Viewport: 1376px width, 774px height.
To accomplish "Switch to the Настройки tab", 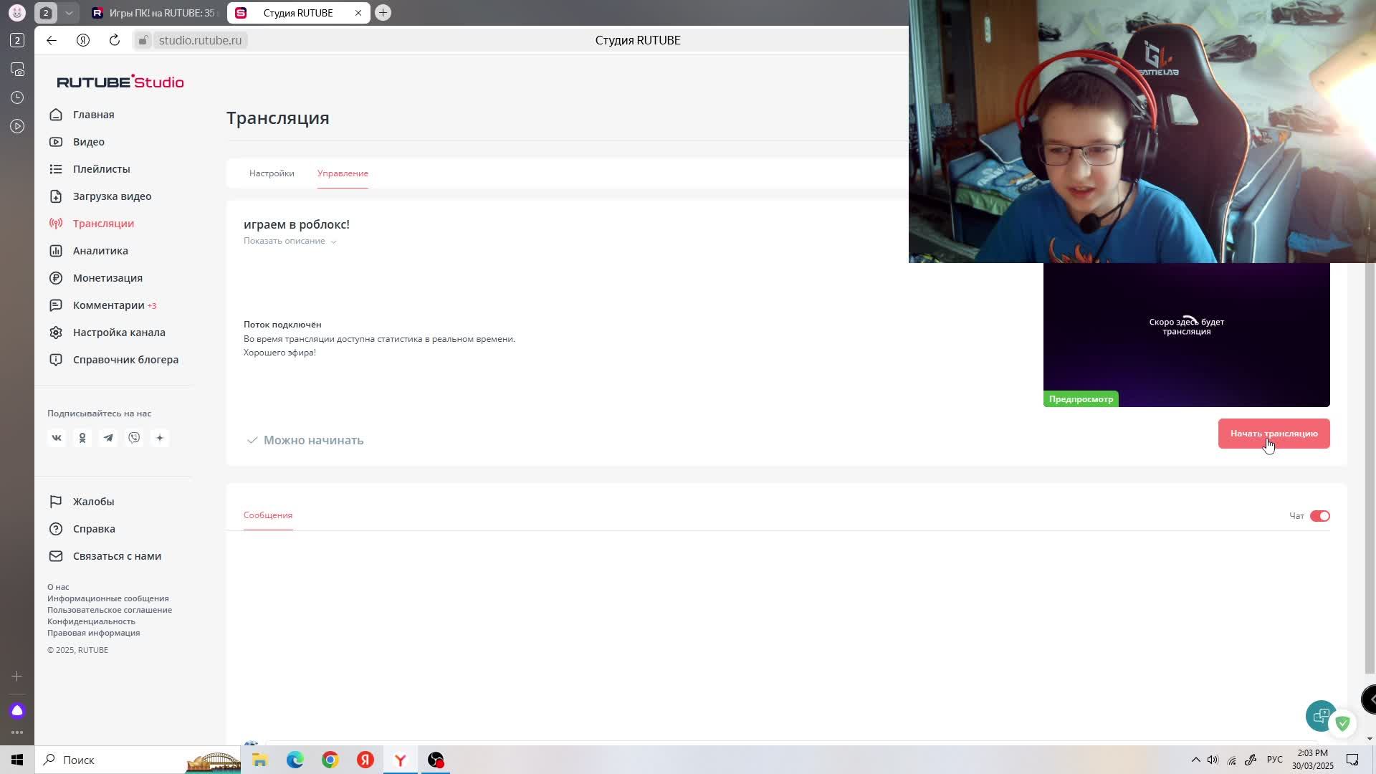I will pyautogui.click(x=272, y=173).
